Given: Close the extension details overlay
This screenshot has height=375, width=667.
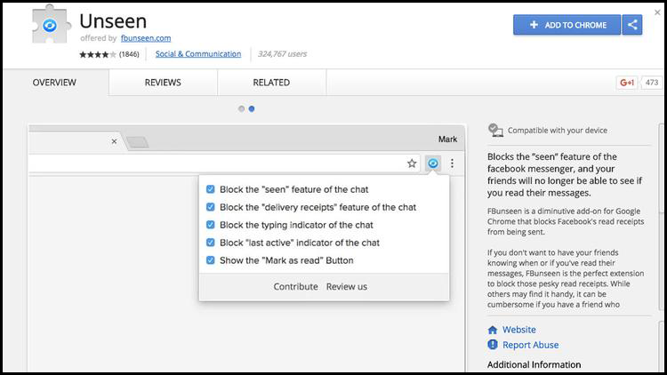Looking at the screenshot, I should pyautogui.click(x=657, y=12).
